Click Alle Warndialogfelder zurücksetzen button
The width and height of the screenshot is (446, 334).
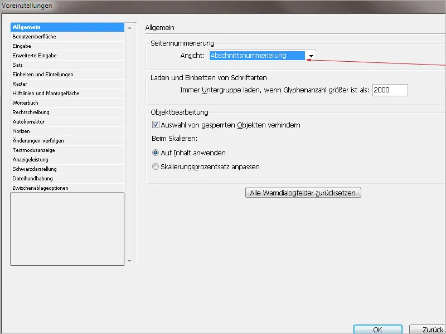303,193
